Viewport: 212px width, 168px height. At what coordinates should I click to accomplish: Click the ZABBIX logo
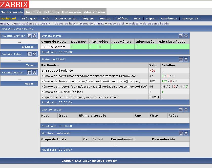tap(14, 4)
